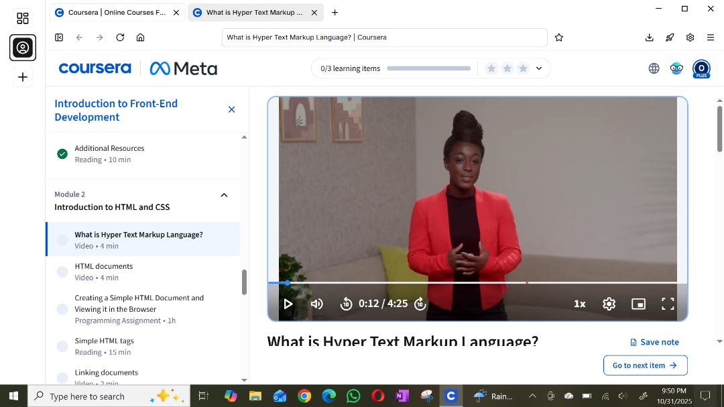
Task: Open WhatsApp from taskbar
Action: point(353,396)
